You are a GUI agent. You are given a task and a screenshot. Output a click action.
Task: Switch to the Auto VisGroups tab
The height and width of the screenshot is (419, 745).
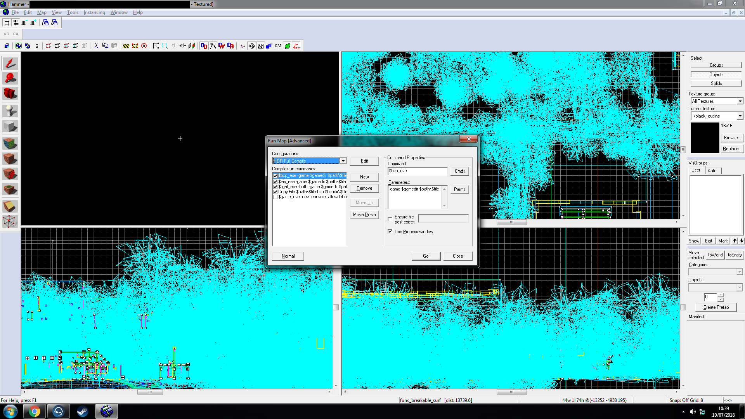[712, 171]
